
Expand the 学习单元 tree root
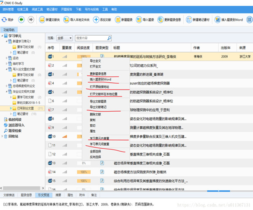(3, 36)
